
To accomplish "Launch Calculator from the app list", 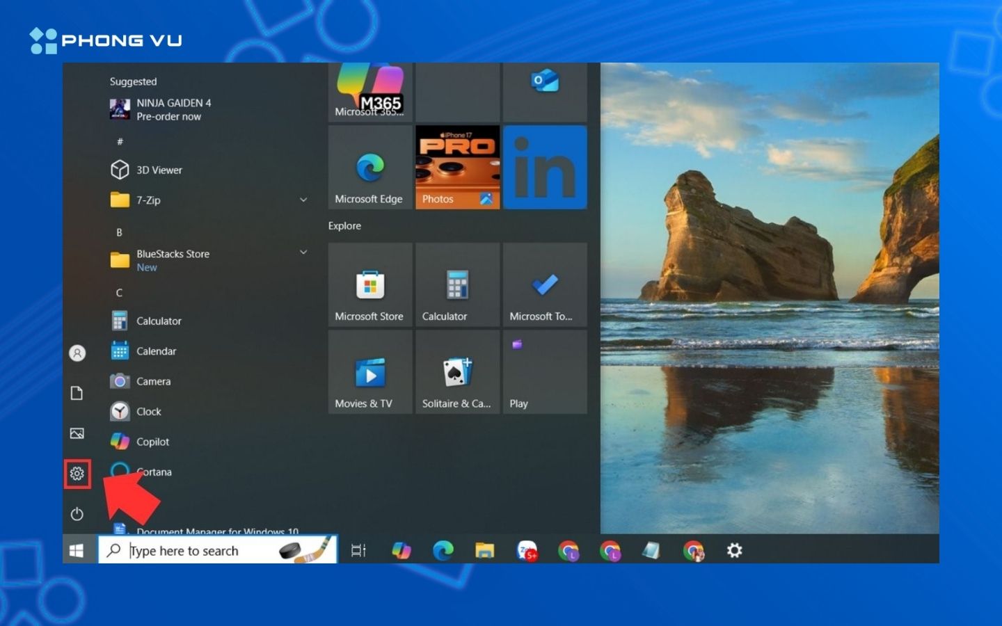I will coord(159,321).
